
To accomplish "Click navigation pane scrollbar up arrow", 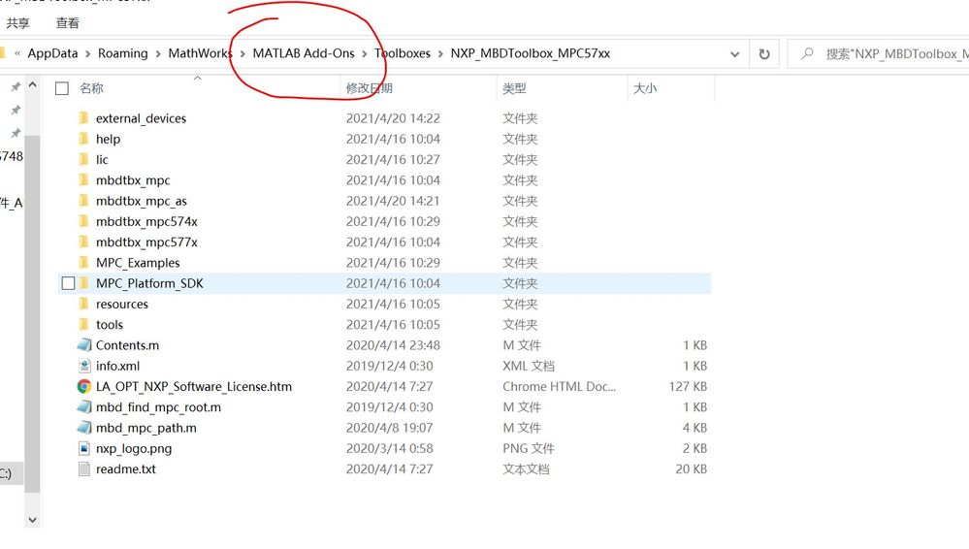I will click(33, 84).
